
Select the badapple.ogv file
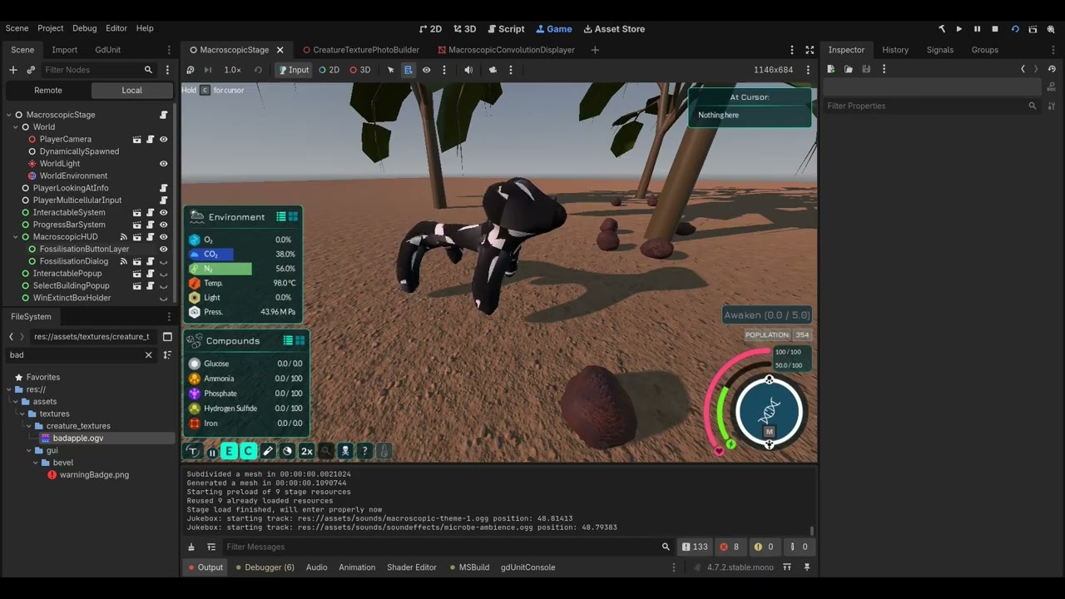(x=78, y=438)
